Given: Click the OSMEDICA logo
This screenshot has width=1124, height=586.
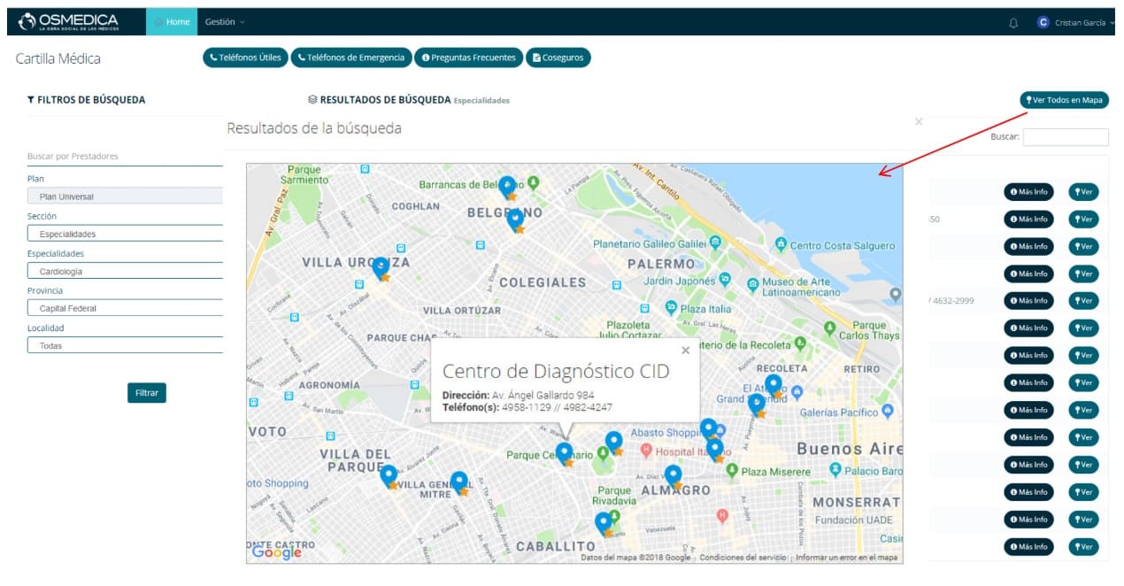Looking at the screenshot, I should [67, 21].
